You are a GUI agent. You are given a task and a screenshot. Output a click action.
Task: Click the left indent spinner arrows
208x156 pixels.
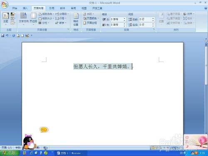coord(124,20)
